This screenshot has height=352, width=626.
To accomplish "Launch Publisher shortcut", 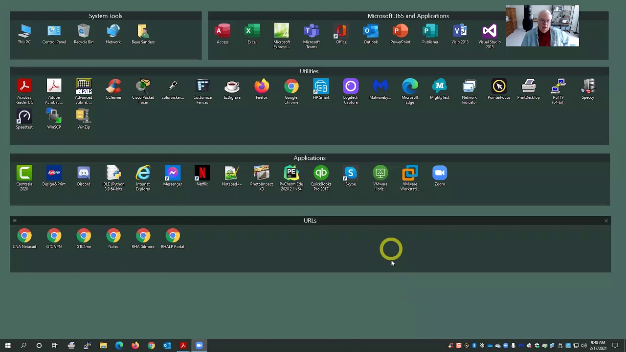I will [430, 34].
